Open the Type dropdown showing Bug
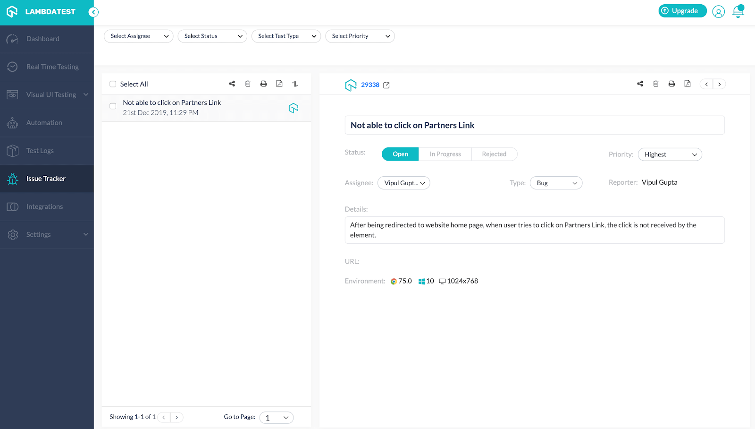755x429 pixels. point(556,183)
